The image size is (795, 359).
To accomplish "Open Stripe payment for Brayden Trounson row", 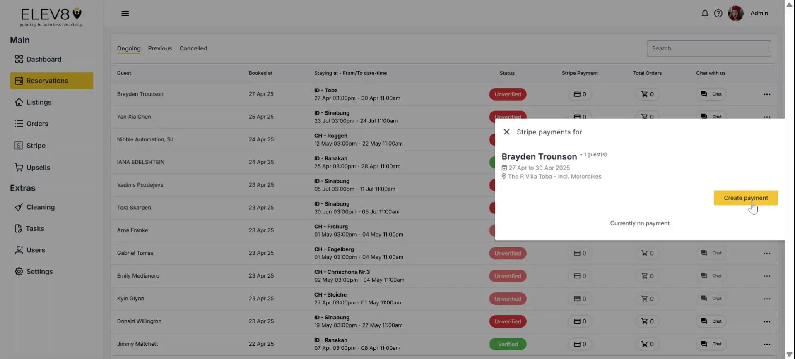I will coord(580,94).
